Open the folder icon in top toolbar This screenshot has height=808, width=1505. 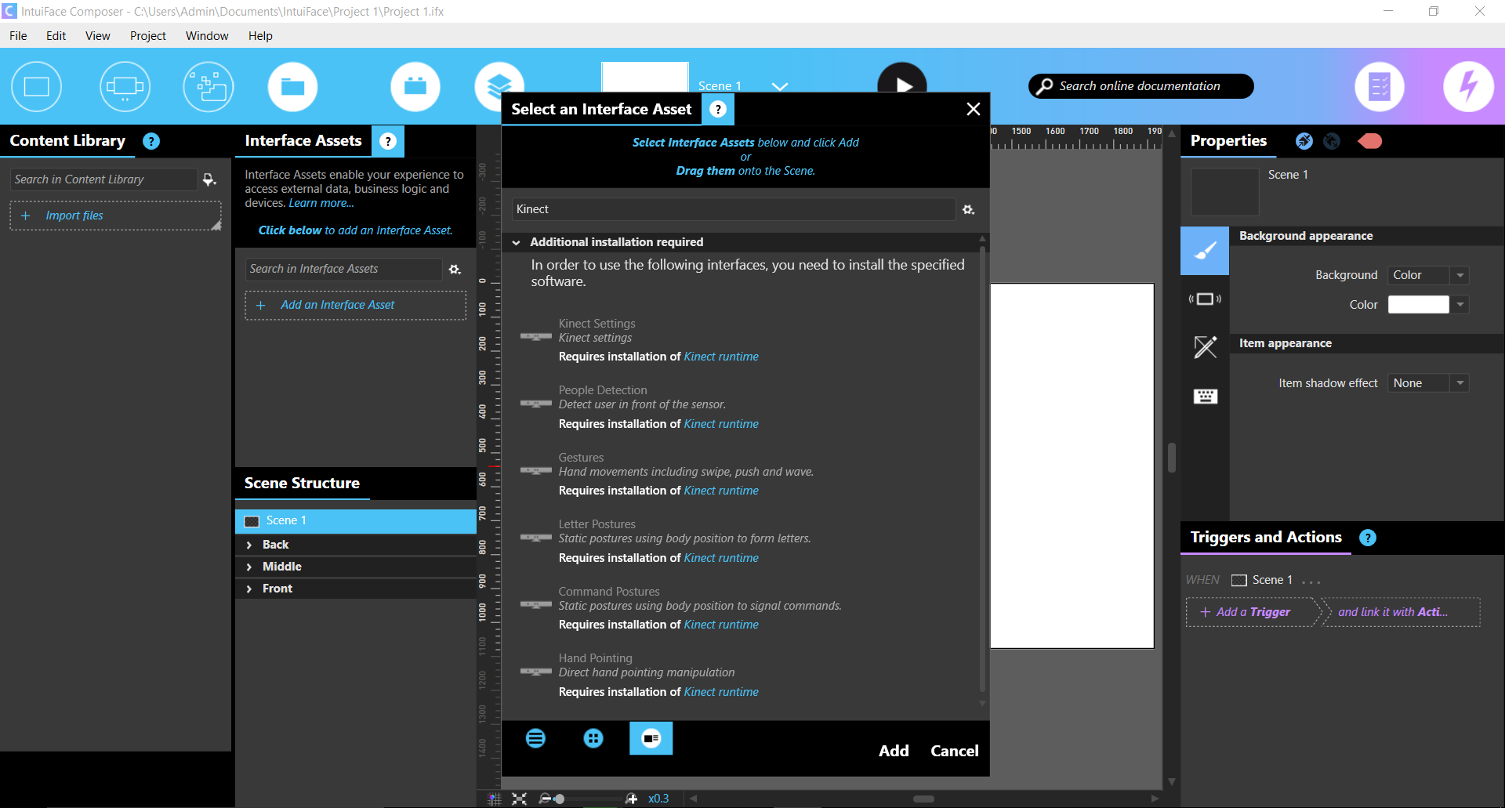point(292,86)
